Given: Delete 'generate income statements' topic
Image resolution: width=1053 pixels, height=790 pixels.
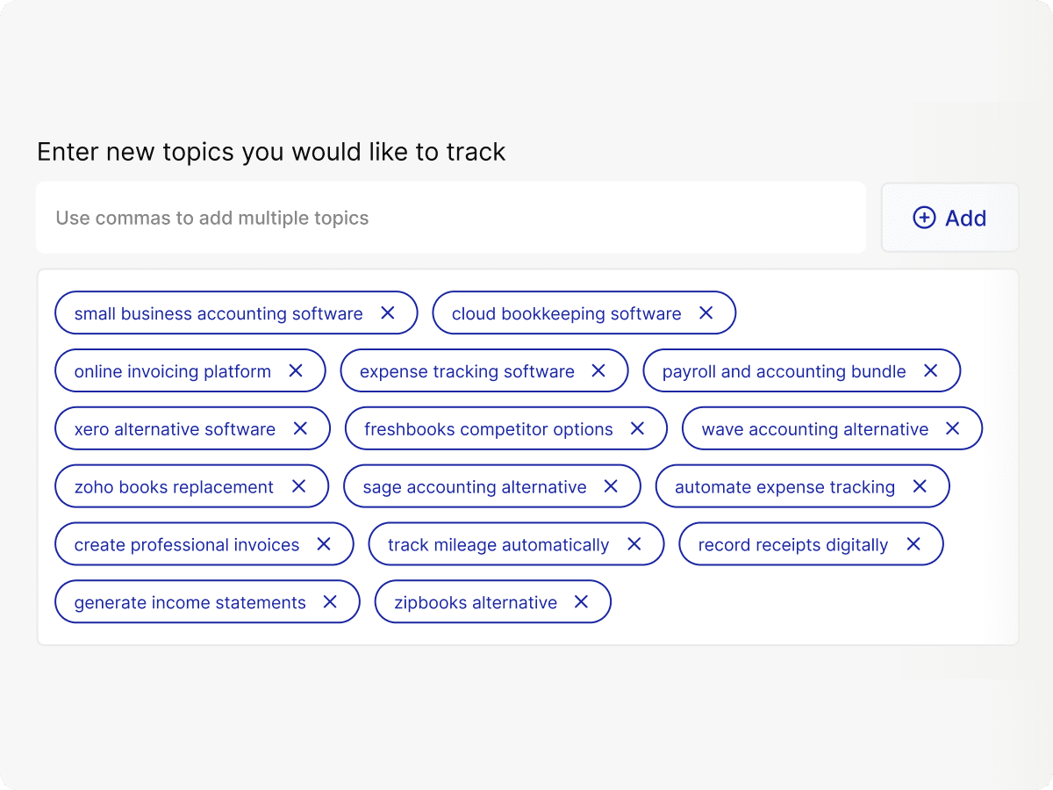Looking at the screenshot, I should point(330,602).
